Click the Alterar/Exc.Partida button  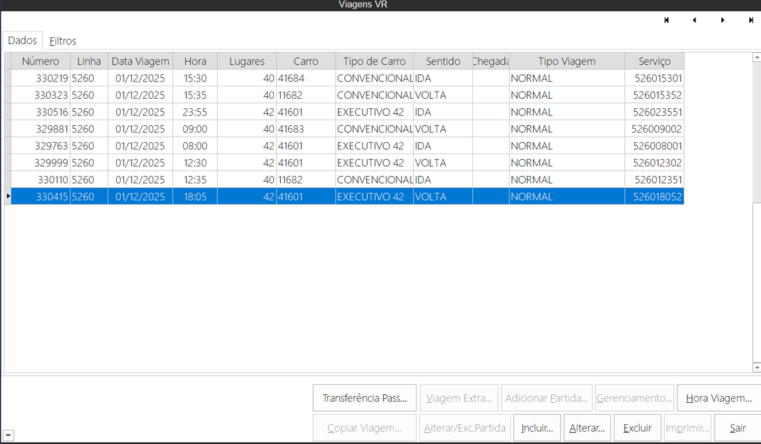pyautogui.click(x=465, y=428)
